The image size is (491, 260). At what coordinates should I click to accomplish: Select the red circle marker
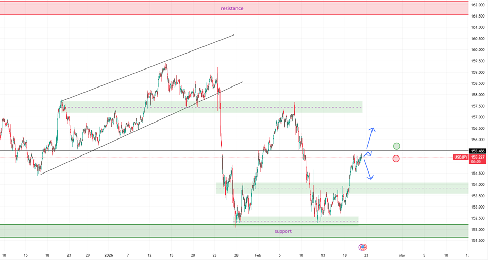[x=396, y=159]
